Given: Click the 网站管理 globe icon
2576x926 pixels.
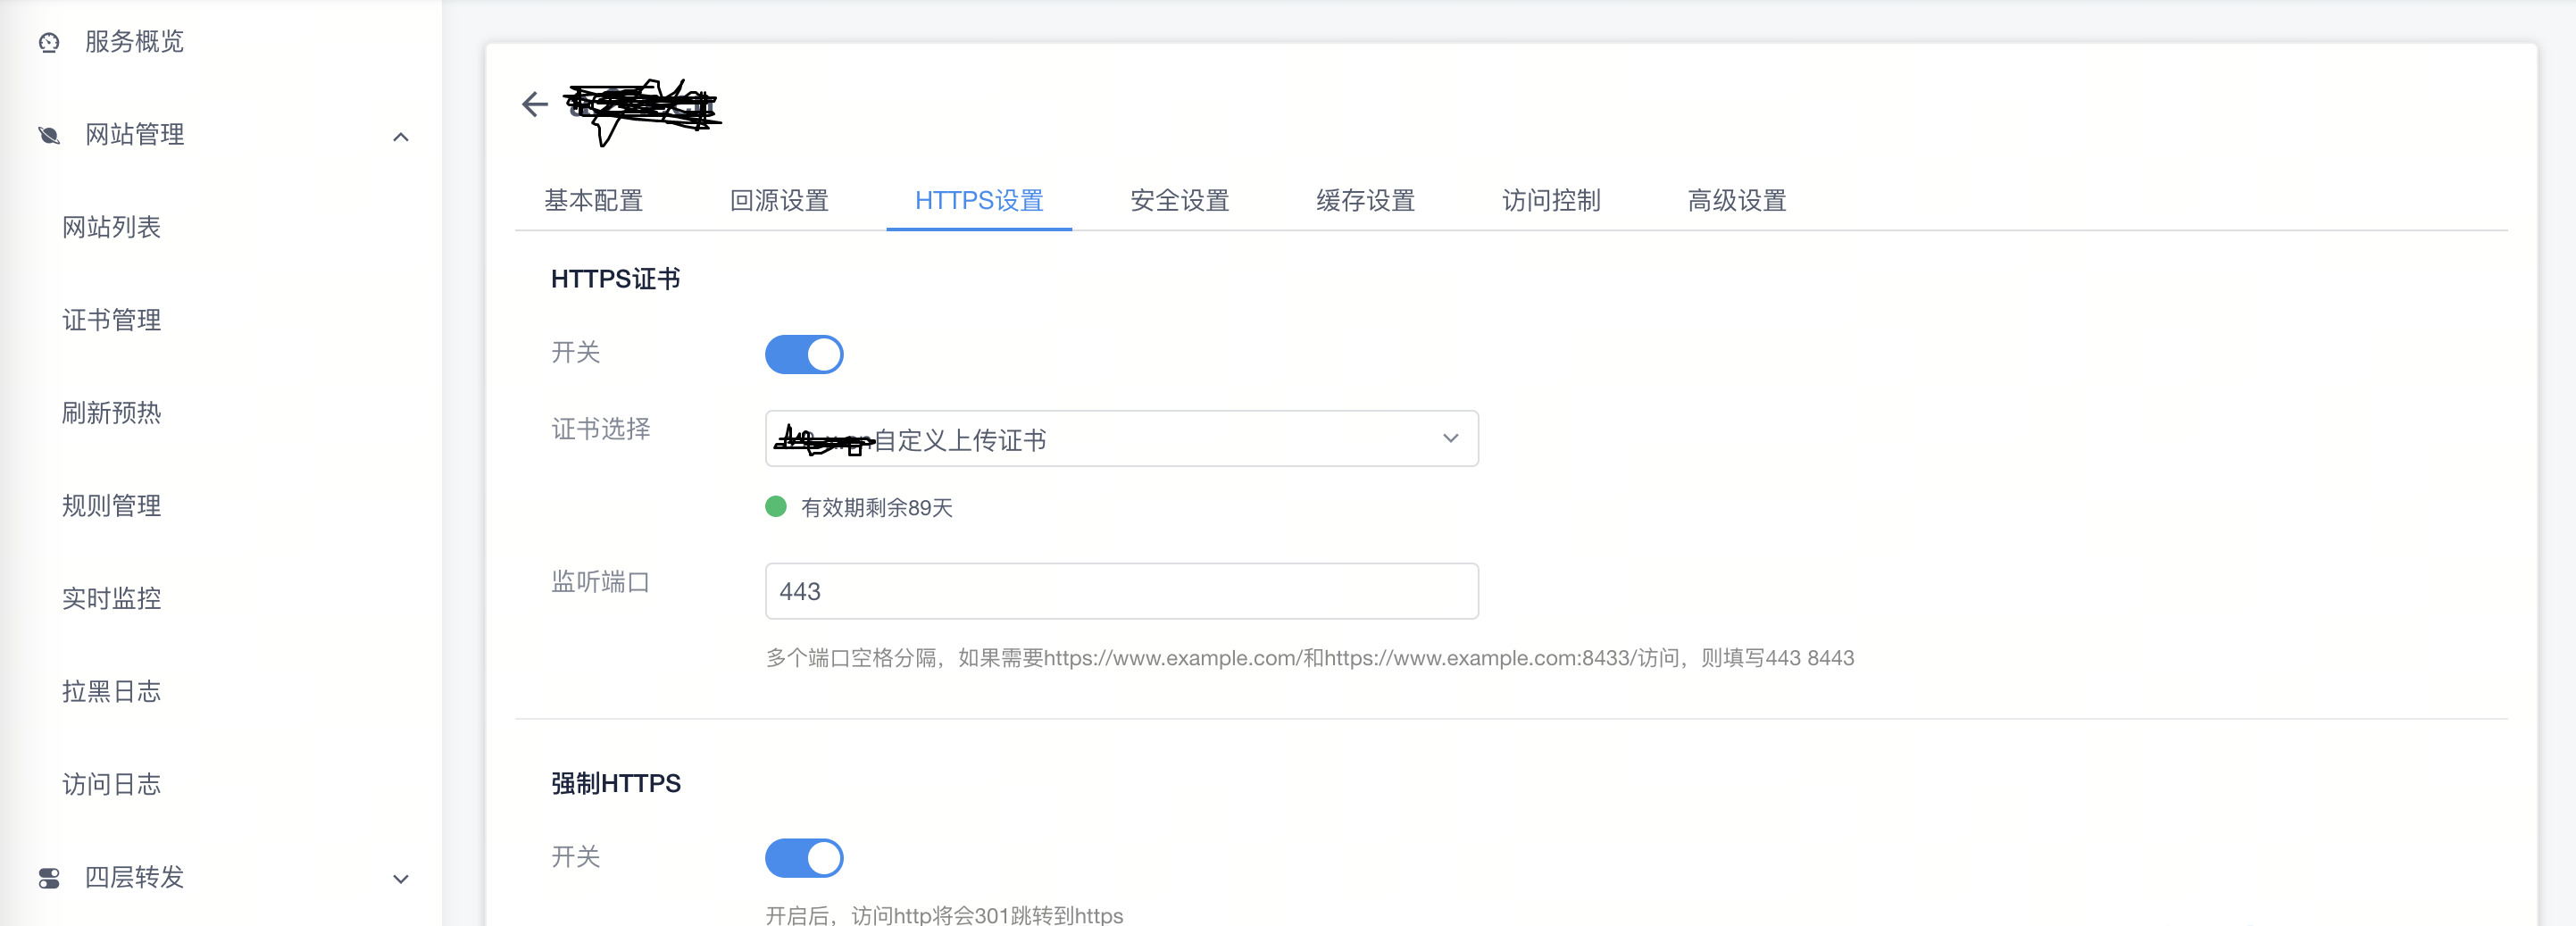Looking at the screenshot, I should pos(49,135).
